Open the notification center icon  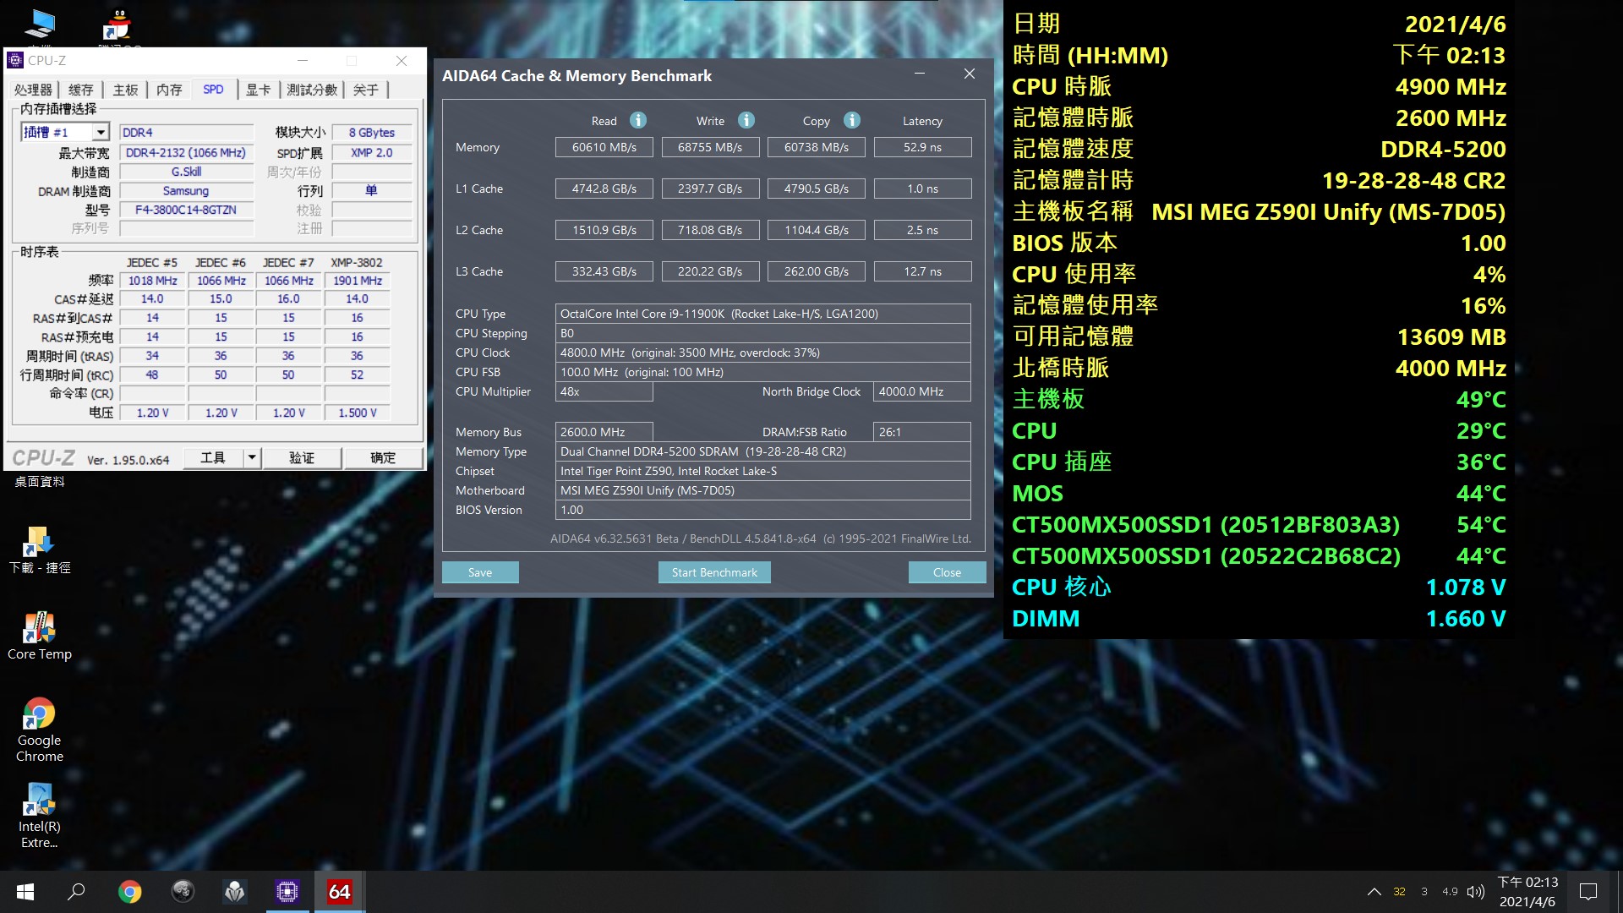(1588, 892)
